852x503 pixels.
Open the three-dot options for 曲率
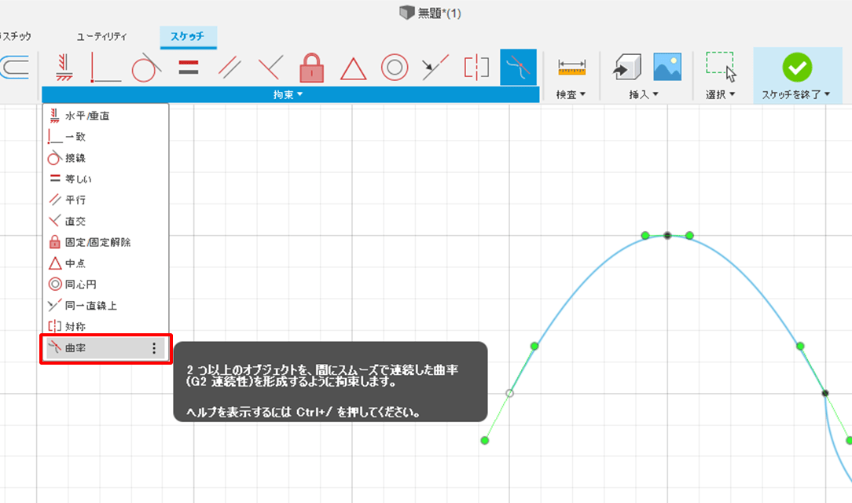(154, 348)
